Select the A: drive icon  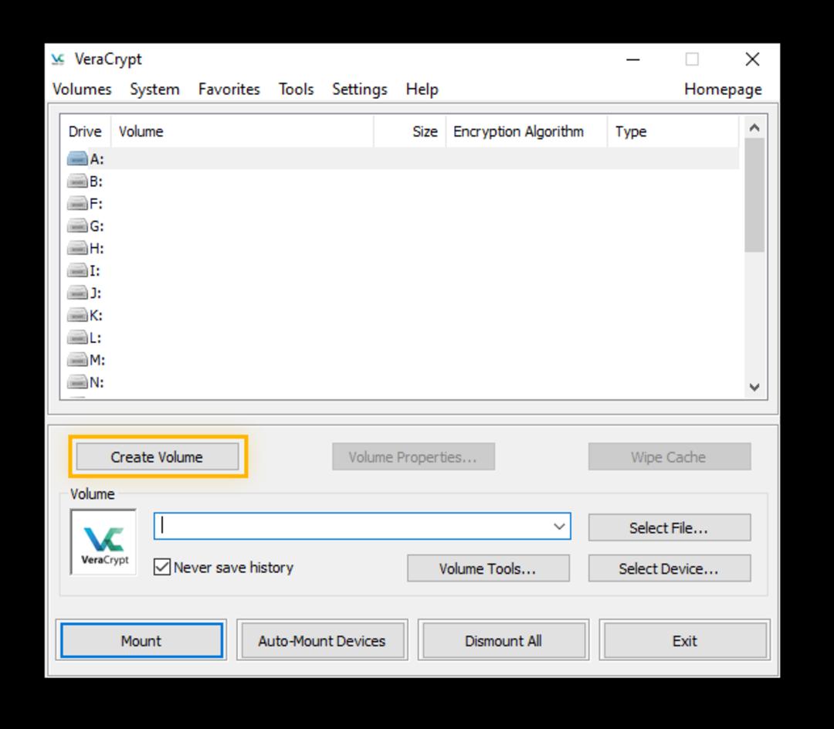click(x=77, y=159)
